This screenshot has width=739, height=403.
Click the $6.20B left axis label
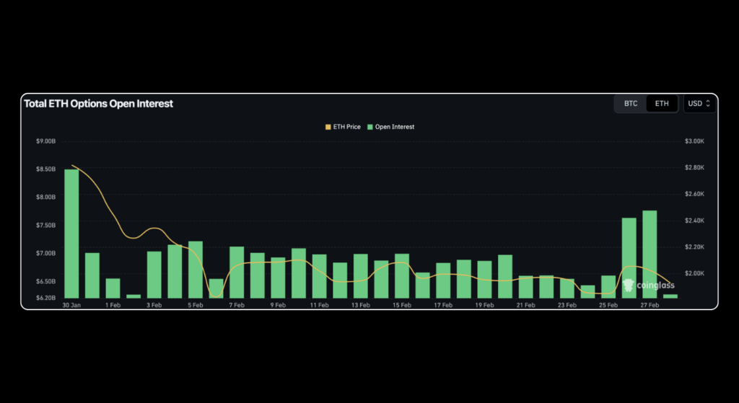point(45,298)
